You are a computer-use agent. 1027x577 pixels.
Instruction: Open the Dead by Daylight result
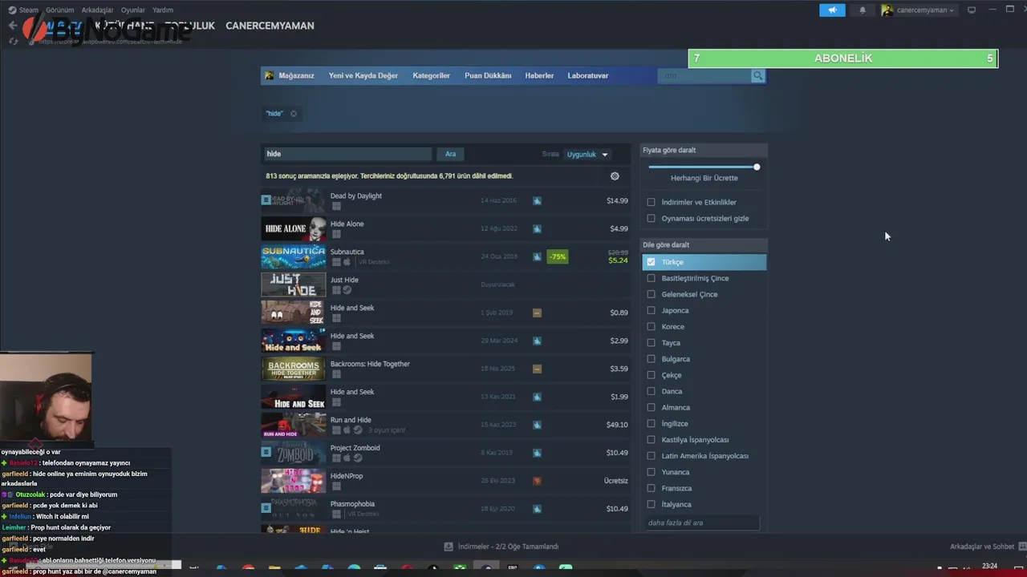click(x=445, y=200)
